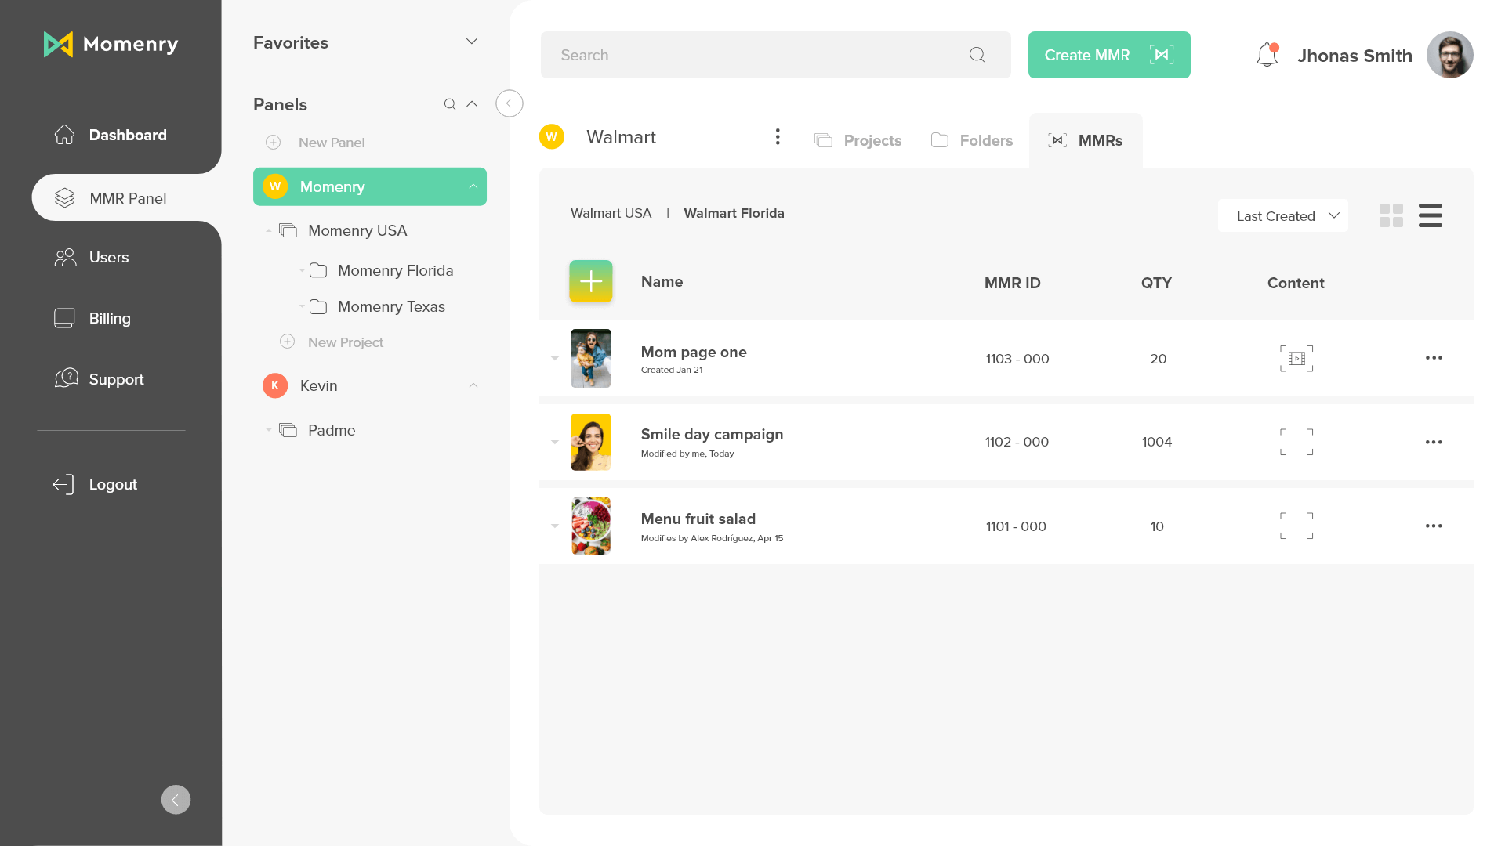Click quantity value 1004
The image size is (1505, 846).
(x=1157, y=443)
